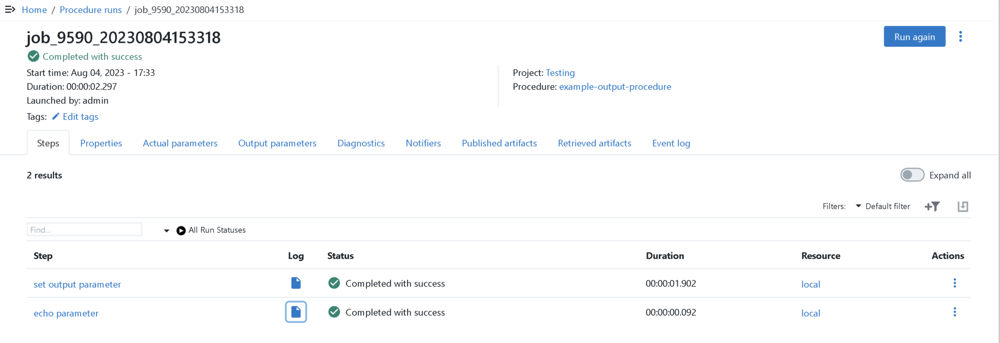Click the pencil icon for Edit tags
The width and height of the screenshot is (1000, 343).
(x=56, y=116)
